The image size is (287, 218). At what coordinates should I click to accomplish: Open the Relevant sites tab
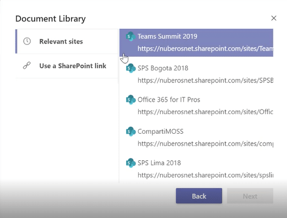[x=67, y=41]
